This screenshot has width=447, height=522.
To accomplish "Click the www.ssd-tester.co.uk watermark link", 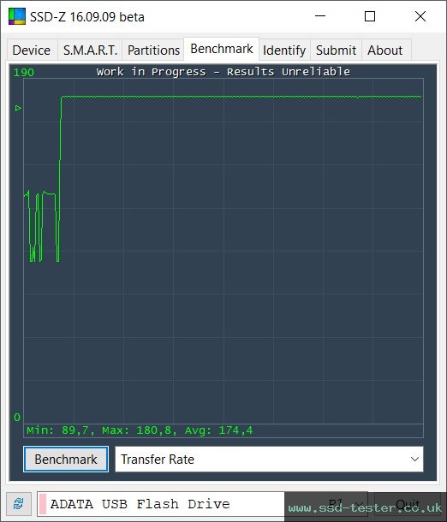I will [365, 508].
